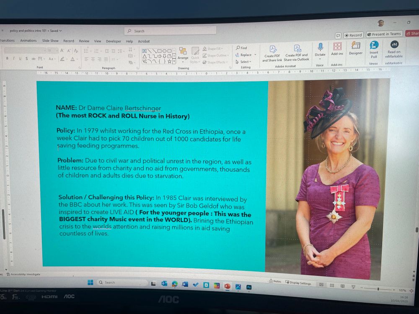Start Slide Show from status bar
The height and width of the screenshot is (314, 419).
[x=353, y=287]
